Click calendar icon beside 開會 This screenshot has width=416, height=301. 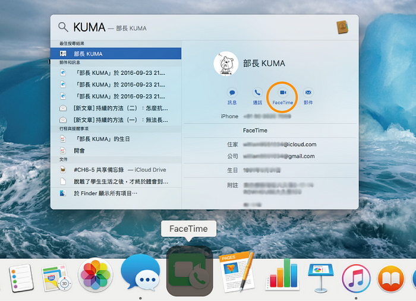pos(63,151)
